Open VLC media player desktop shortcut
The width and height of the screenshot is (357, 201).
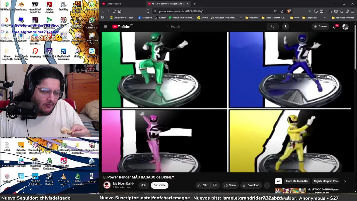[x=63, y=179]
